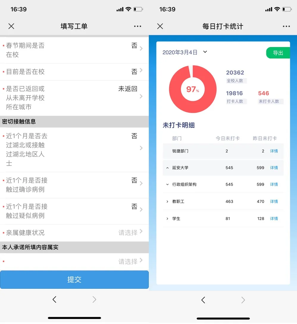
Task: View 详情 for 锐捷部门
Action: point(274,151)
